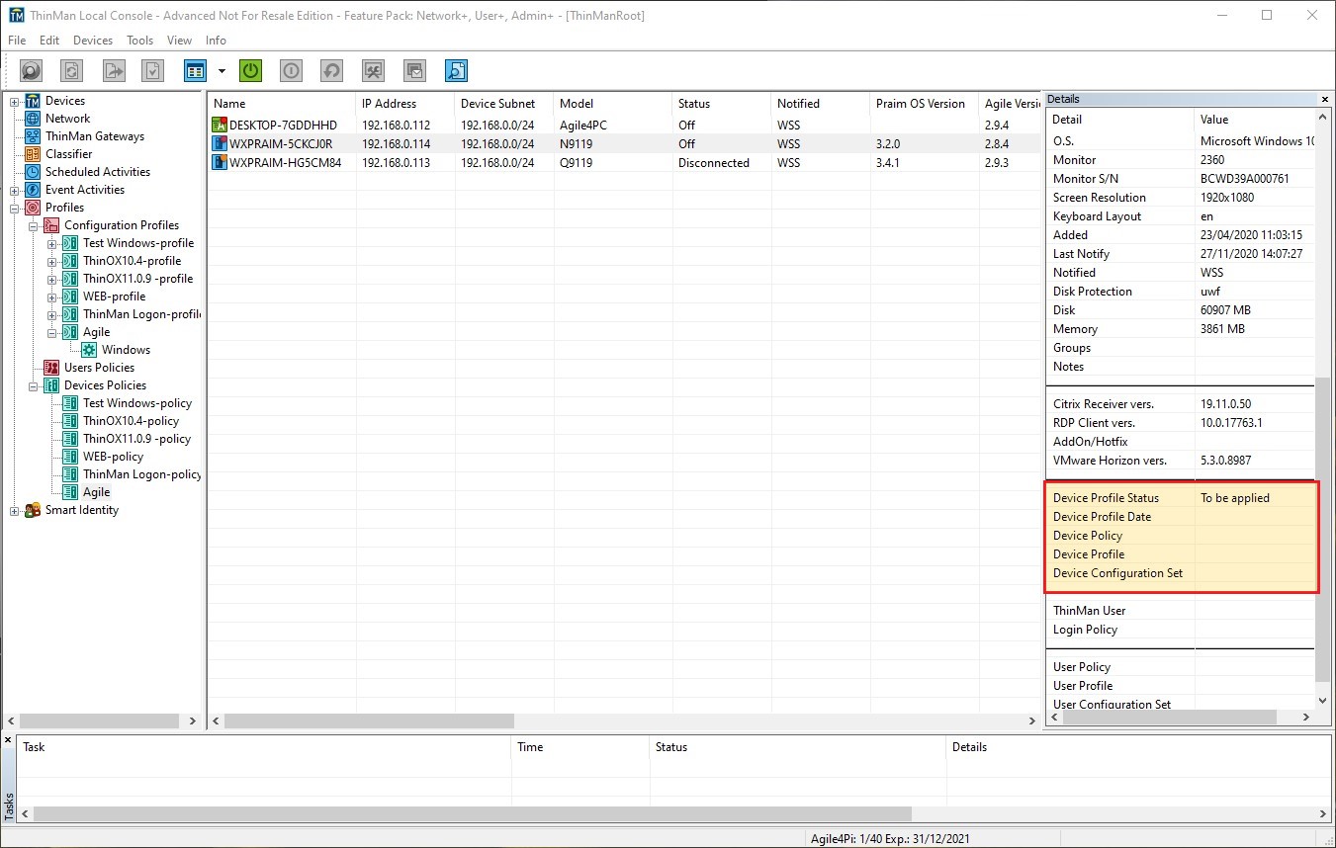The width and height of the screenshot is (1336, 848).
Task: Open the View menu
Action: 180,41
